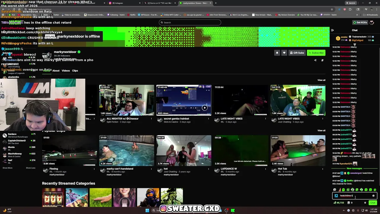
Task: Open the user report icon beside share
Action: [x=322, y=60]
